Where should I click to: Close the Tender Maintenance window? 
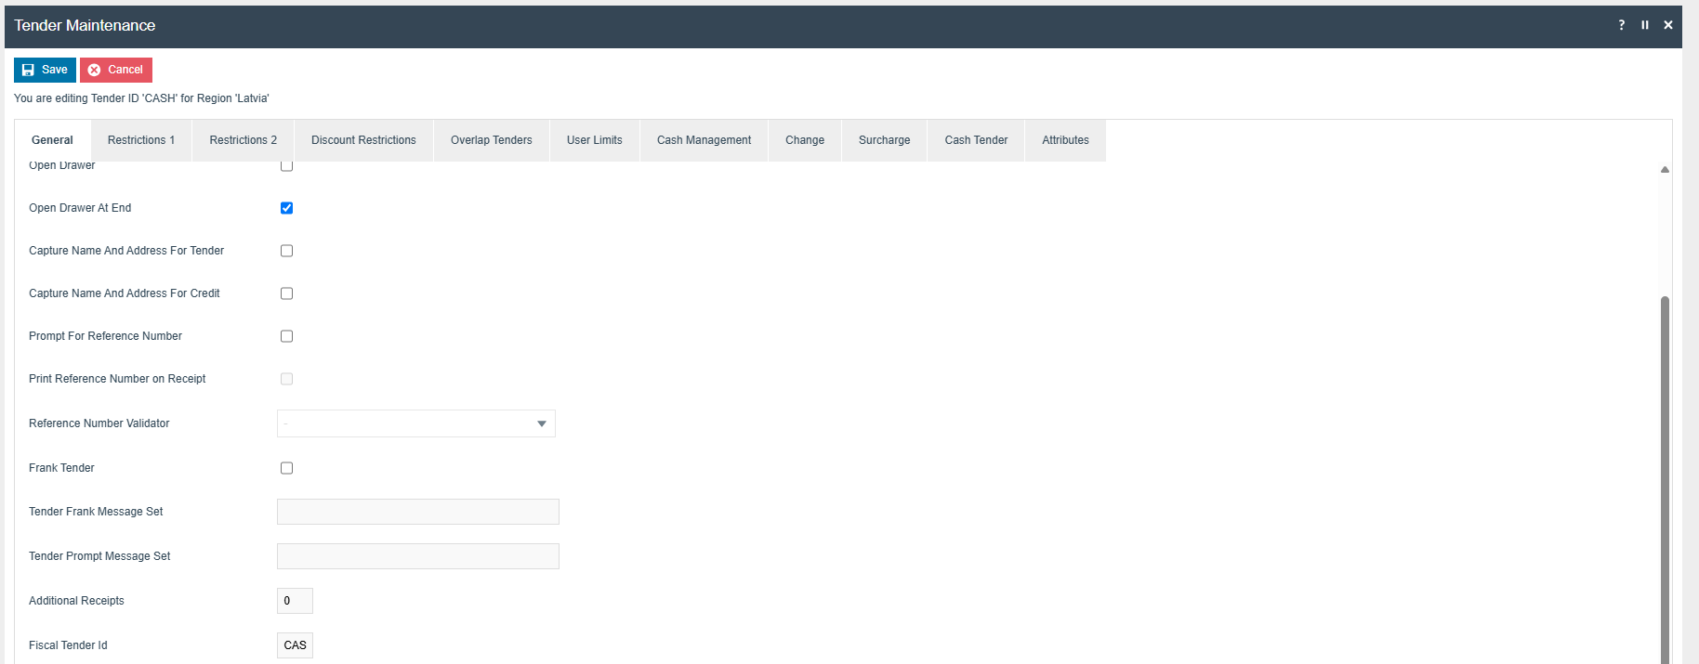[1667, 25]
